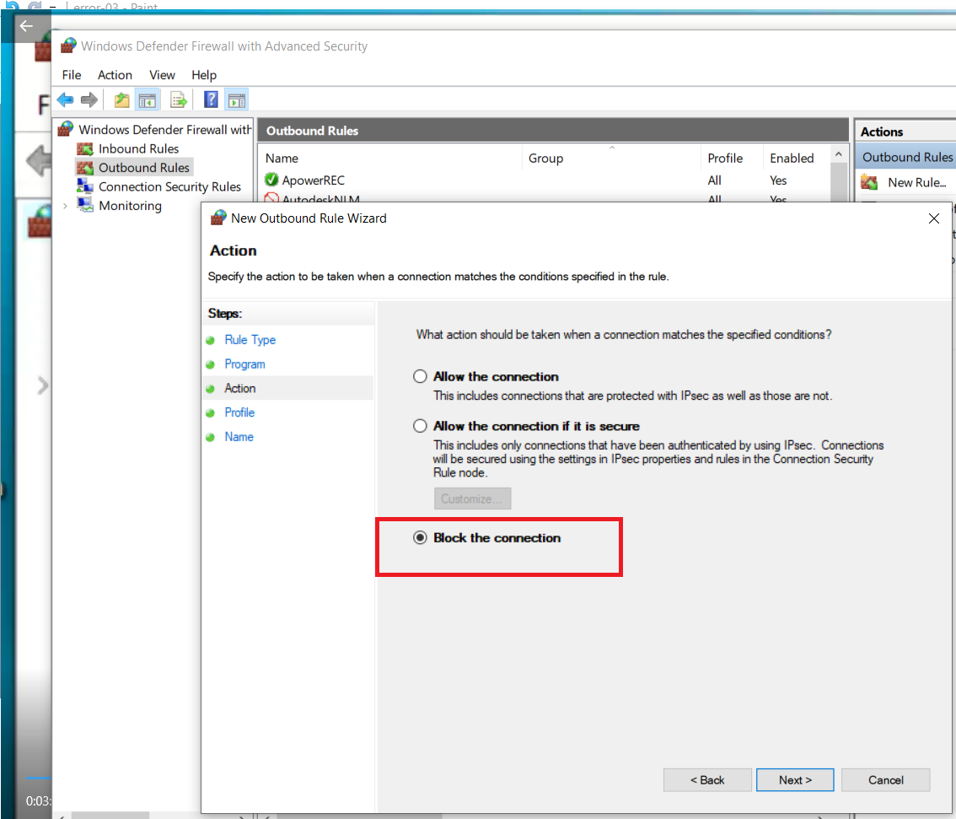The image size is (956, 819).
Task: Select Monitoring in the tree
Action: [x=130, y=206]
